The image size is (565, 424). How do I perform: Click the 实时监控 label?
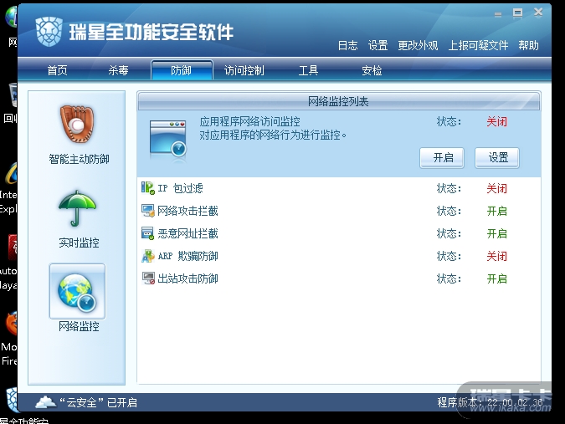pos(79,243)
